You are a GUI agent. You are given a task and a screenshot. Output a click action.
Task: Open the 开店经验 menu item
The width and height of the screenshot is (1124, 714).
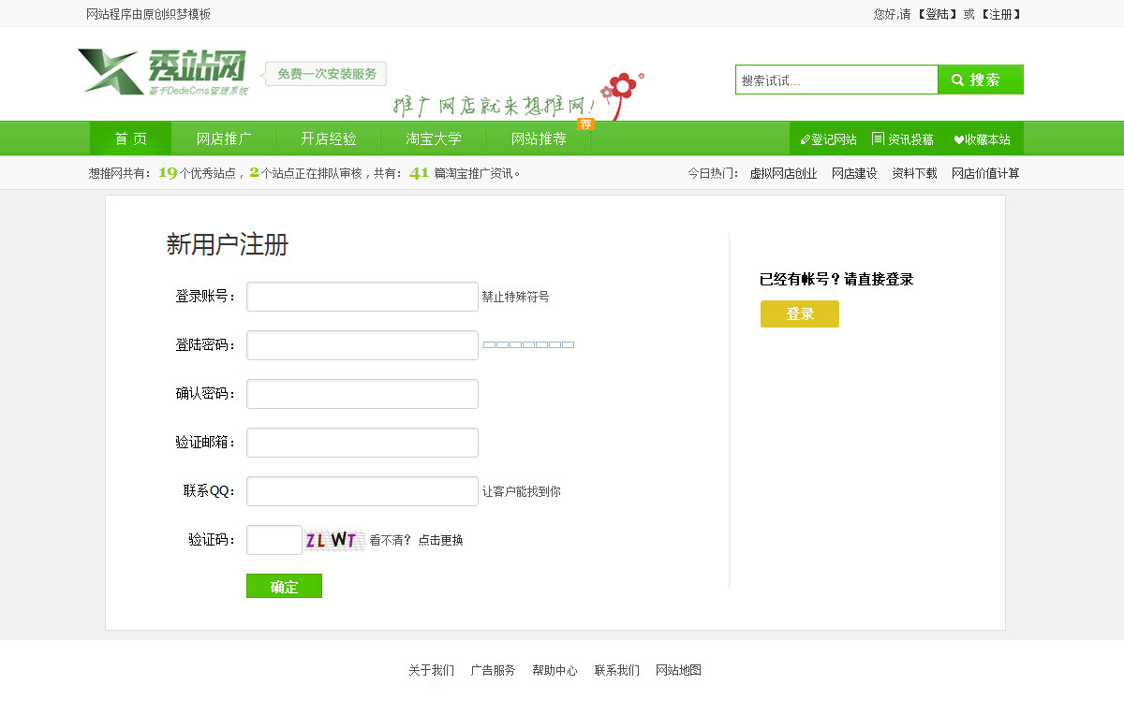click(329, 138)
